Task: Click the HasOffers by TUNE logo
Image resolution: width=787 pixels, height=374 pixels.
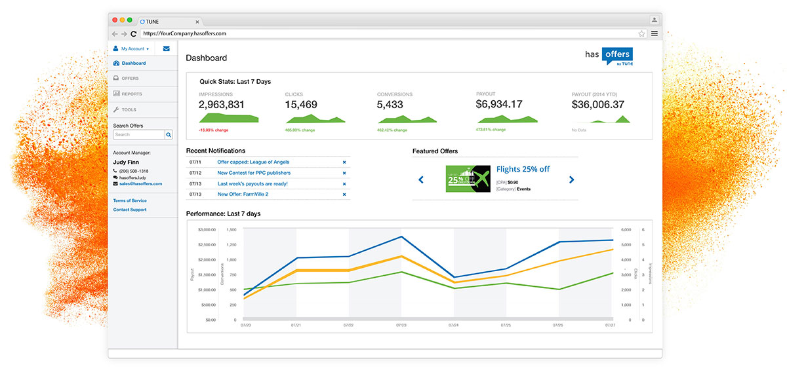Action: [x=609, y=56]
